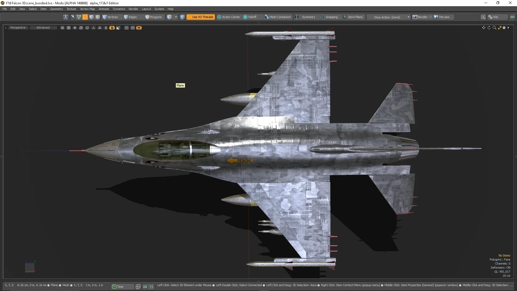This screenshot has width=517, height=291.
Task: Toggle the highlighted orange double-sided viewport icon
Action: (x=112, y=28)
